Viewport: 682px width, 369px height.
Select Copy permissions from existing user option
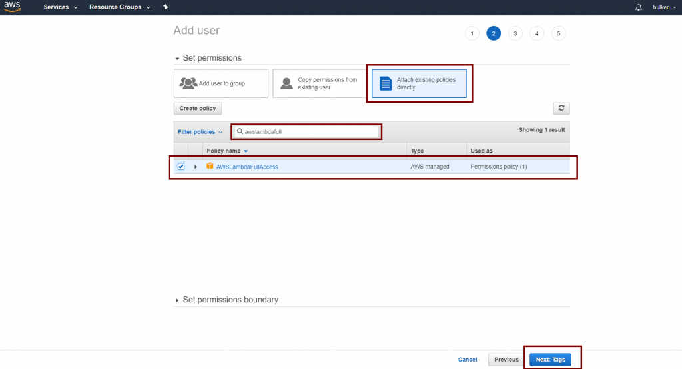(317, 83)
